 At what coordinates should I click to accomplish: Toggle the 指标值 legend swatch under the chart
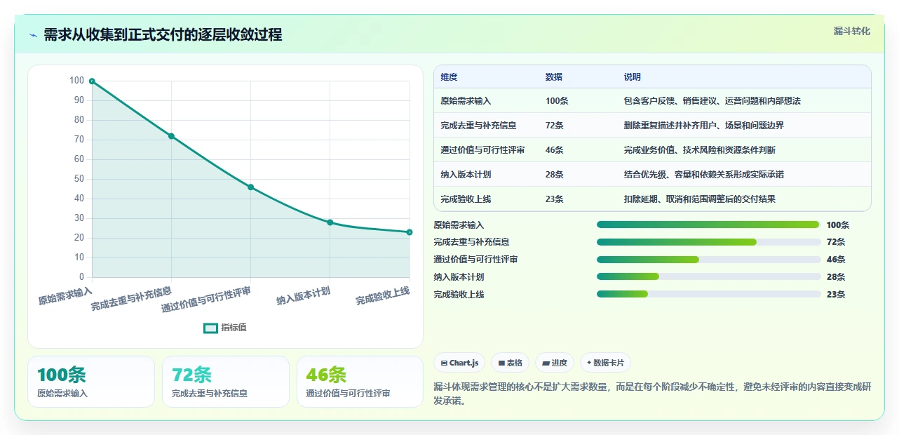210,328
